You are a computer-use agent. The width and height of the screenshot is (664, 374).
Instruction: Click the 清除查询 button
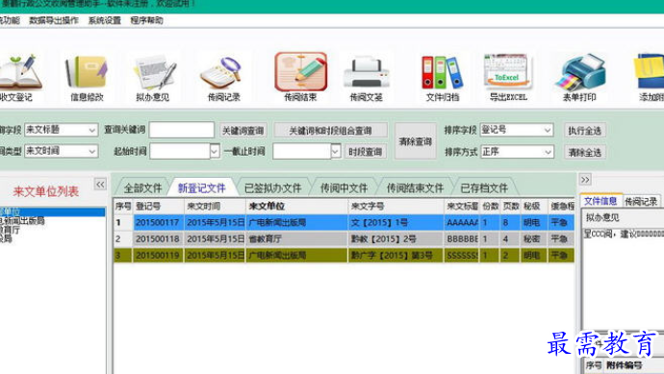pyautogui.click(x=416, y=141)
